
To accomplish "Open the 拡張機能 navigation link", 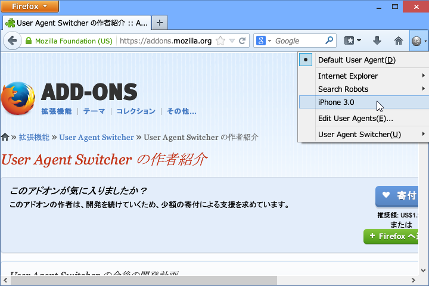I will pos(57,111).
